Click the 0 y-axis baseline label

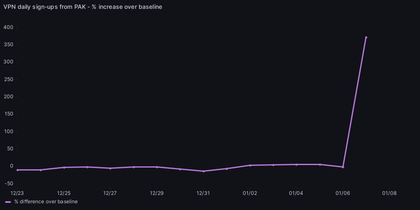coord(12,166)
